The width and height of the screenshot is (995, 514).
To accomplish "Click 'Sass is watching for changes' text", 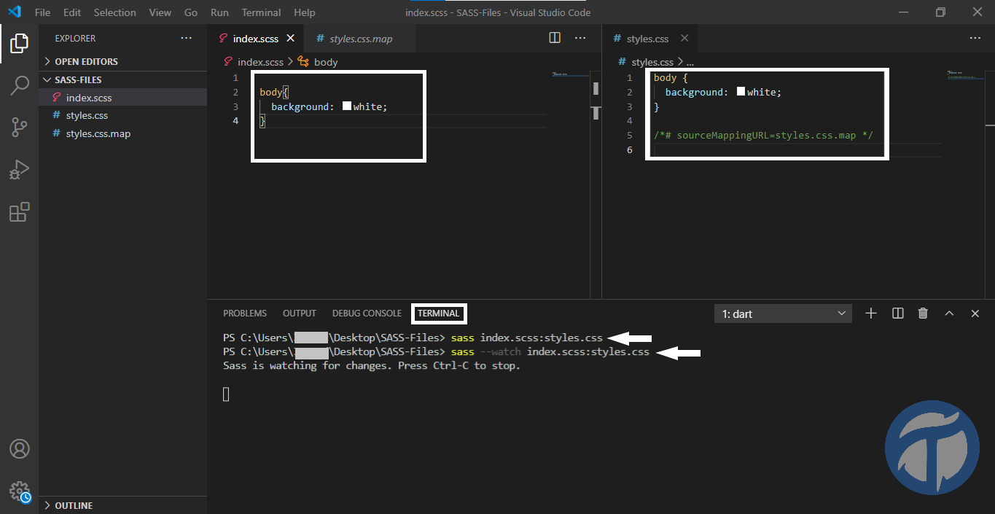I will click(372, 366).
